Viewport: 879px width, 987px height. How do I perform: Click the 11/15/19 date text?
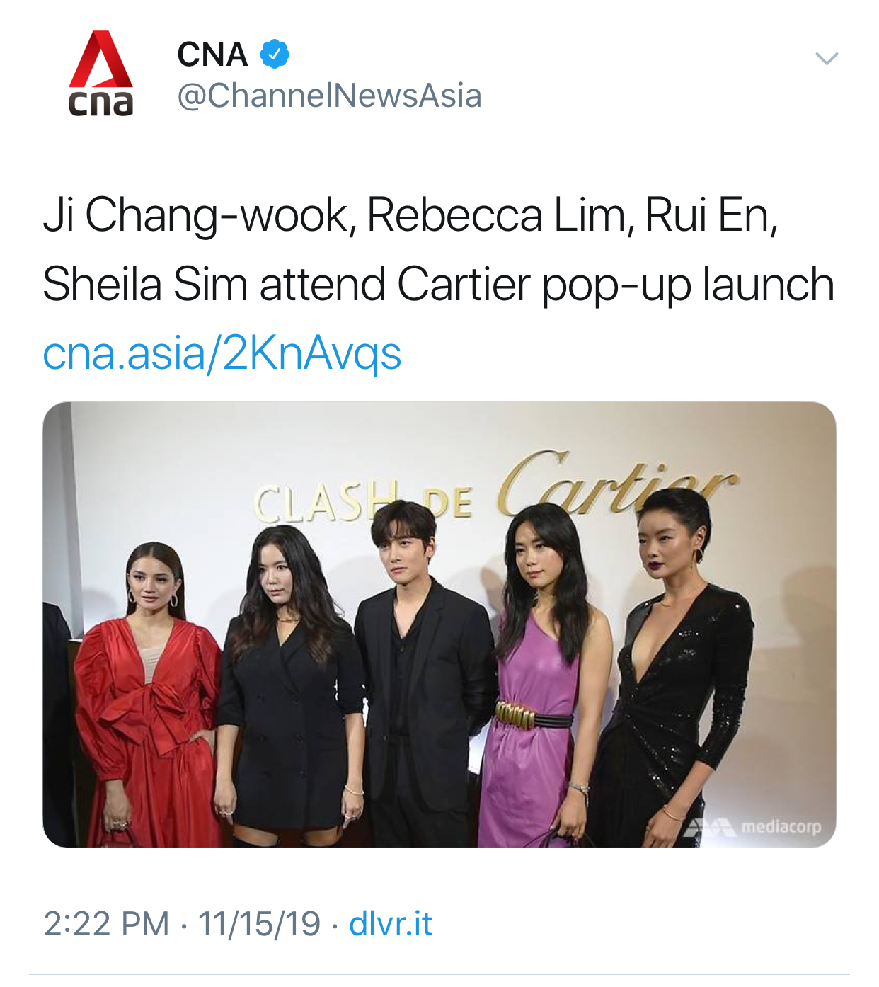pyautogui.click(x=259, y=924)
